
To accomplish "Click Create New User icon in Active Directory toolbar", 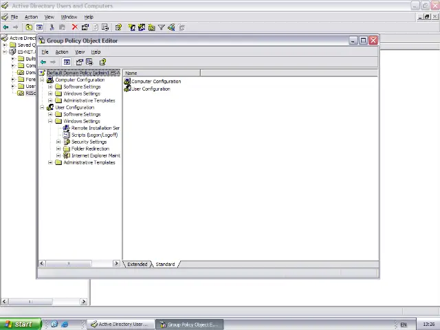I will point(131,27).
